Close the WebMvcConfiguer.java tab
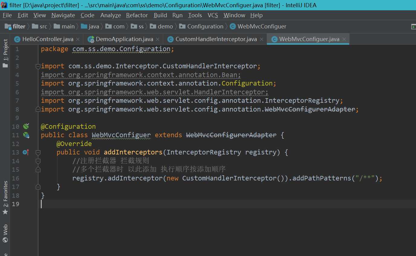The width and height of the screenshot is (416, 256). point(344,39)
